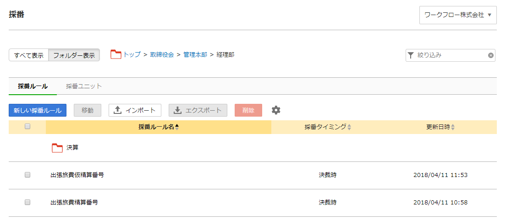Image resolution: width=506 pixels, height=220 pixels.
Task: Tick checkbox for 出張旅費精算番号
Action: pos(27,202)
